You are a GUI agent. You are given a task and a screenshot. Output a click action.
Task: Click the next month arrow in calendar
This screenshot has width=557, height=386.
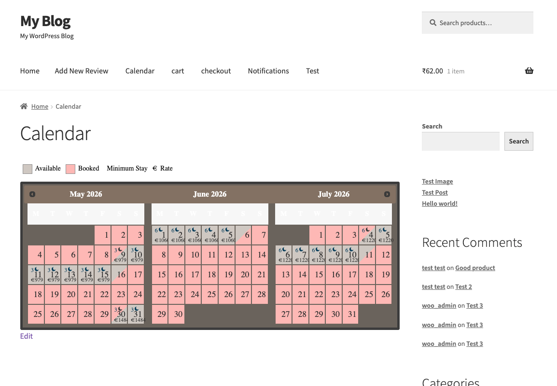pyautogui.click(x=387, y=194)
